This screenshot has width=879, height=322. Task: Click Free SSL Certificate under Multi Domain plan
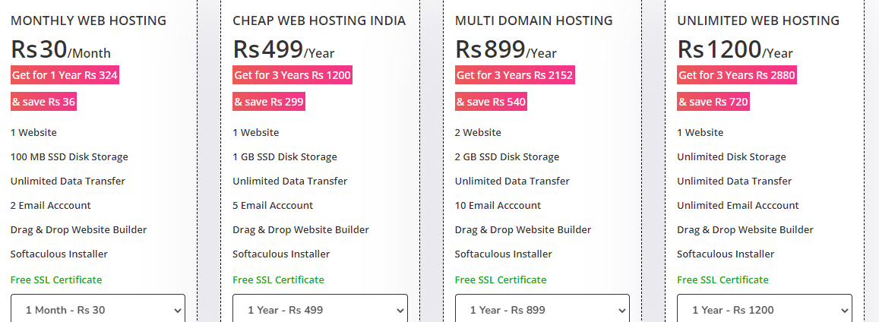(501, 279)
